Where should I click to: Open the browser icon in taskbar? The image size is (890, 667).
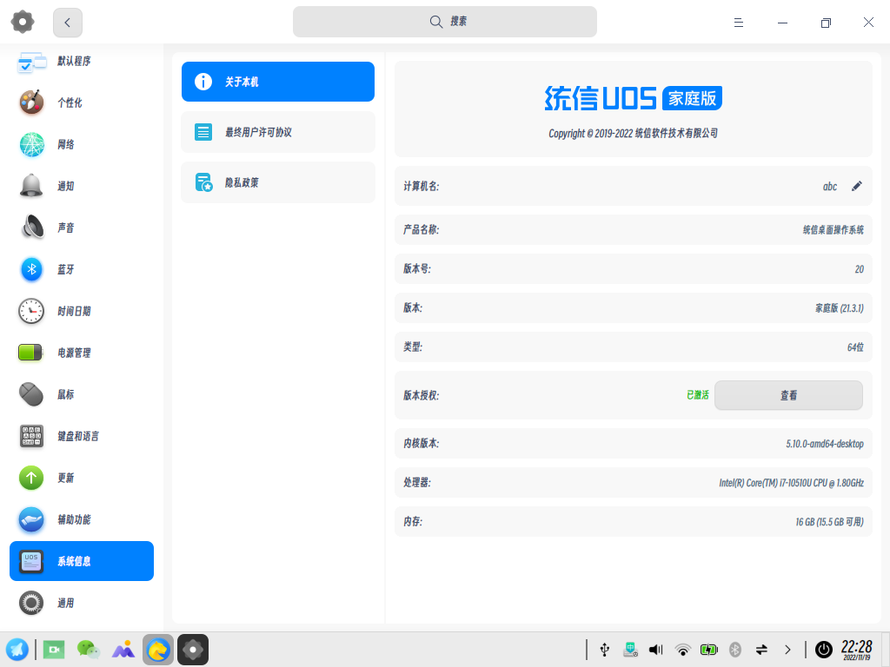click(x=158, y=650)
